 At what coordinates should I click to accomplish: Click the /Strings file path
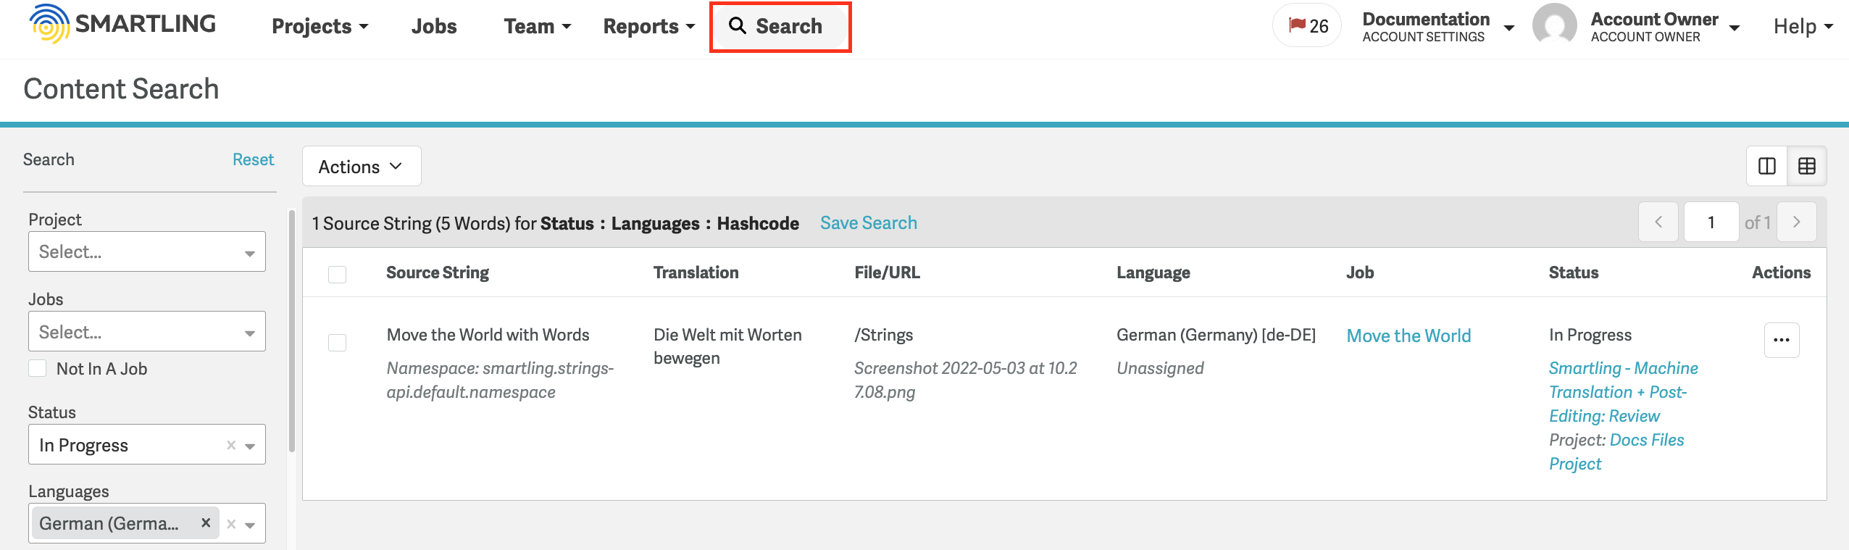pos(883,335)
